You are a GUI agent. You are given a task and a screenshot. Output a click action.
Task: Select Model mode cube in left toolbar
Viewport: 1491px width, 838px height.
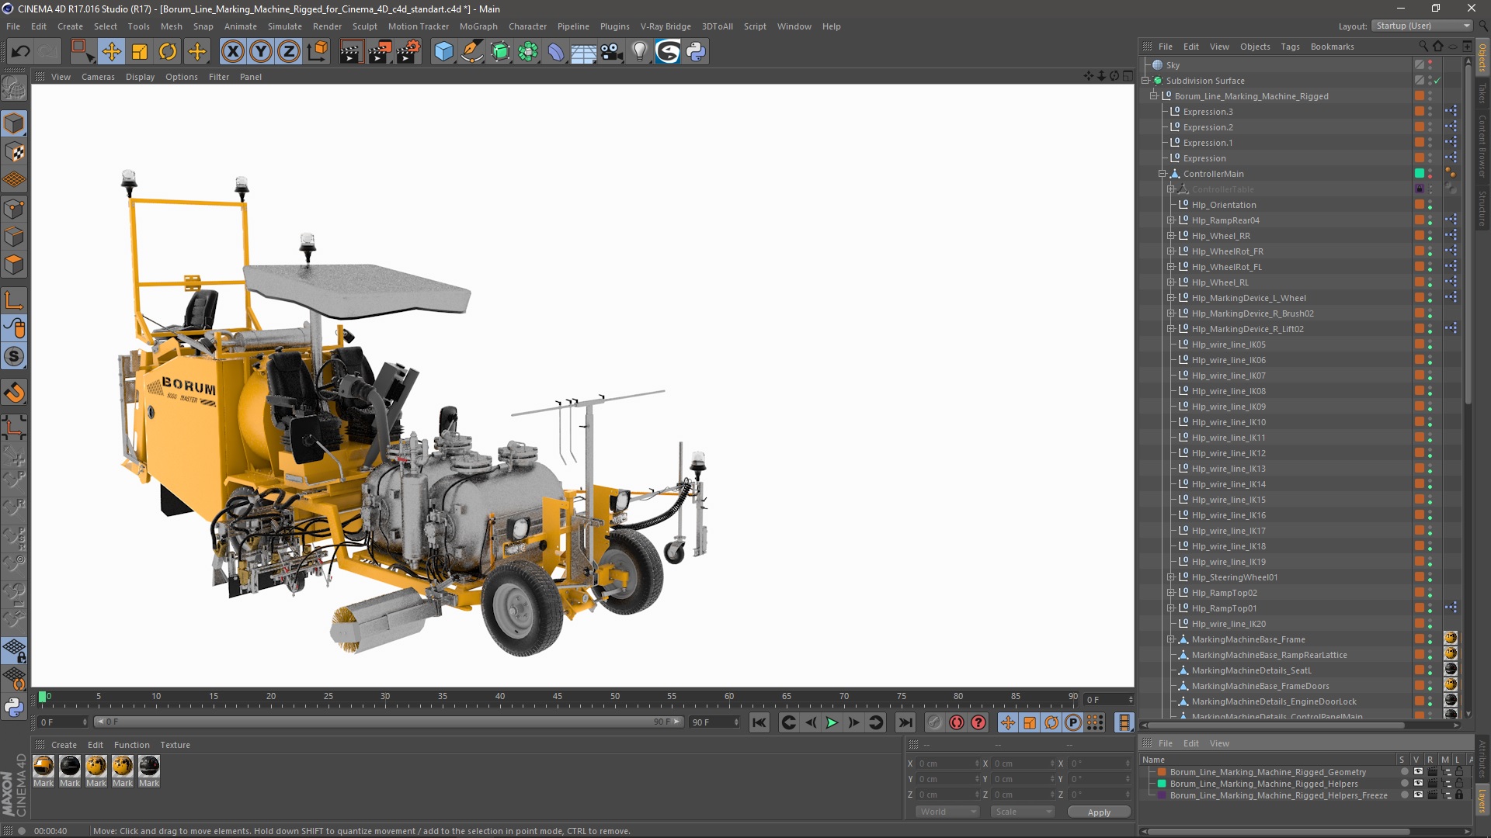point(14,124)
